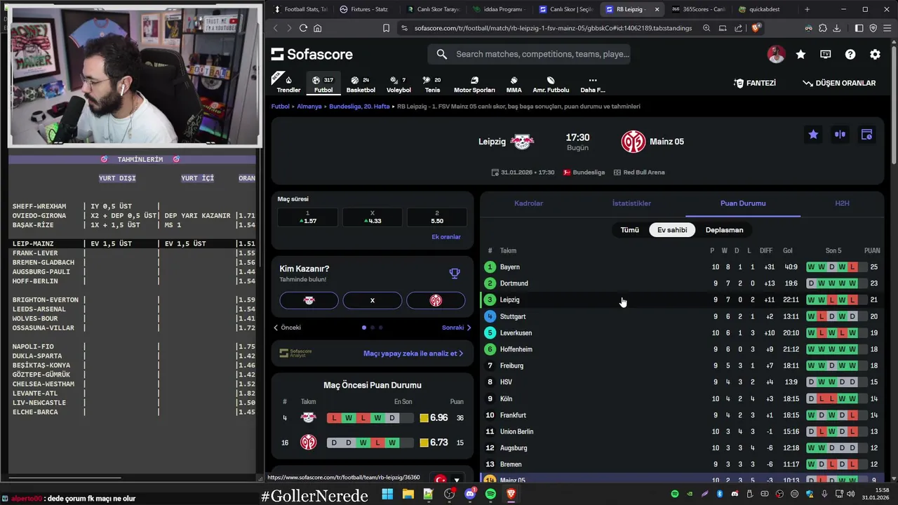Open the new browser tab plus button
Screen dimensions: 898x505
click(x=807, y=9)
